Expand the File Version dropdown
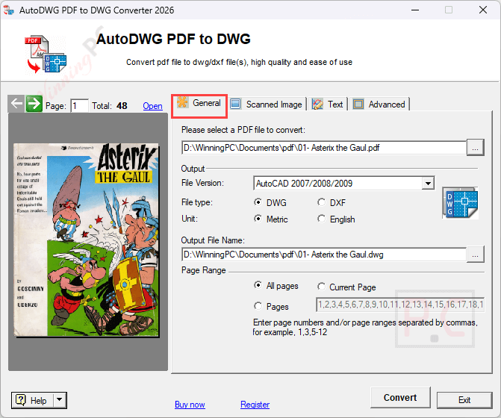Image resolution: width=501 pixels, height=418 pixels. click(x=428, y=184)
